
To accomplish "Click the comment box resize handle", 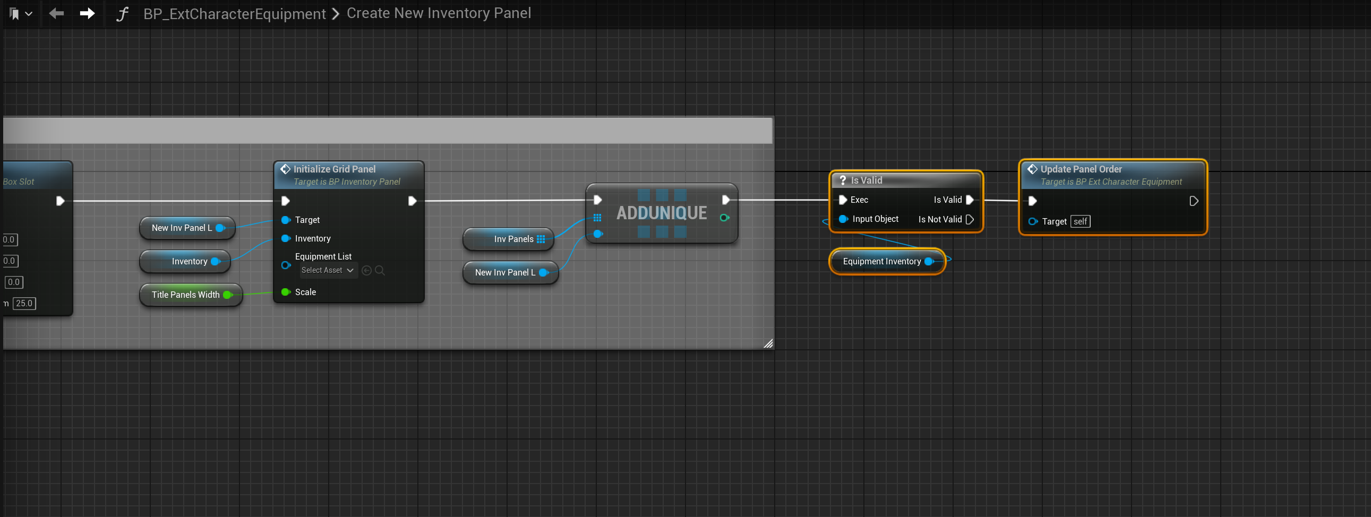I will pos(768,343).
